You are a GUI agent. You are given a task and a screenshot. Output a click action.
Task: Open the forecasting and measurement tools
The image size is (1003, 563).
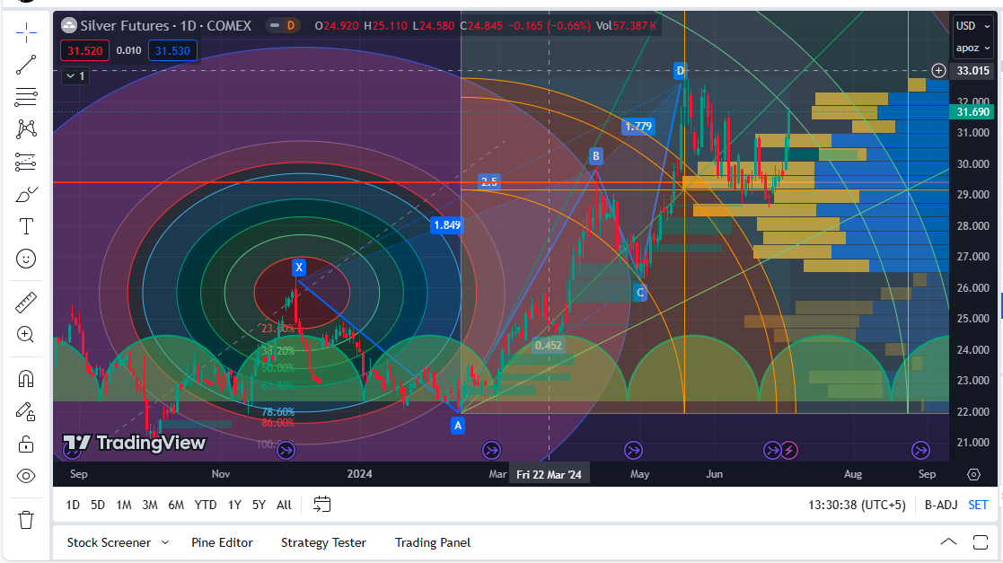26,162
